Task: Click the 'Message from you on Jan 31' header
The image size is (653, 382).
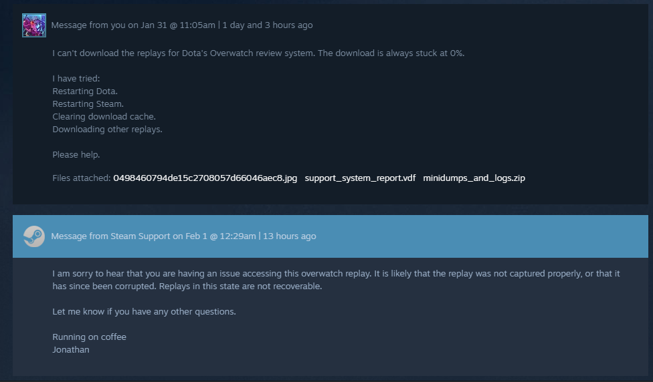Action: (133, 25)
